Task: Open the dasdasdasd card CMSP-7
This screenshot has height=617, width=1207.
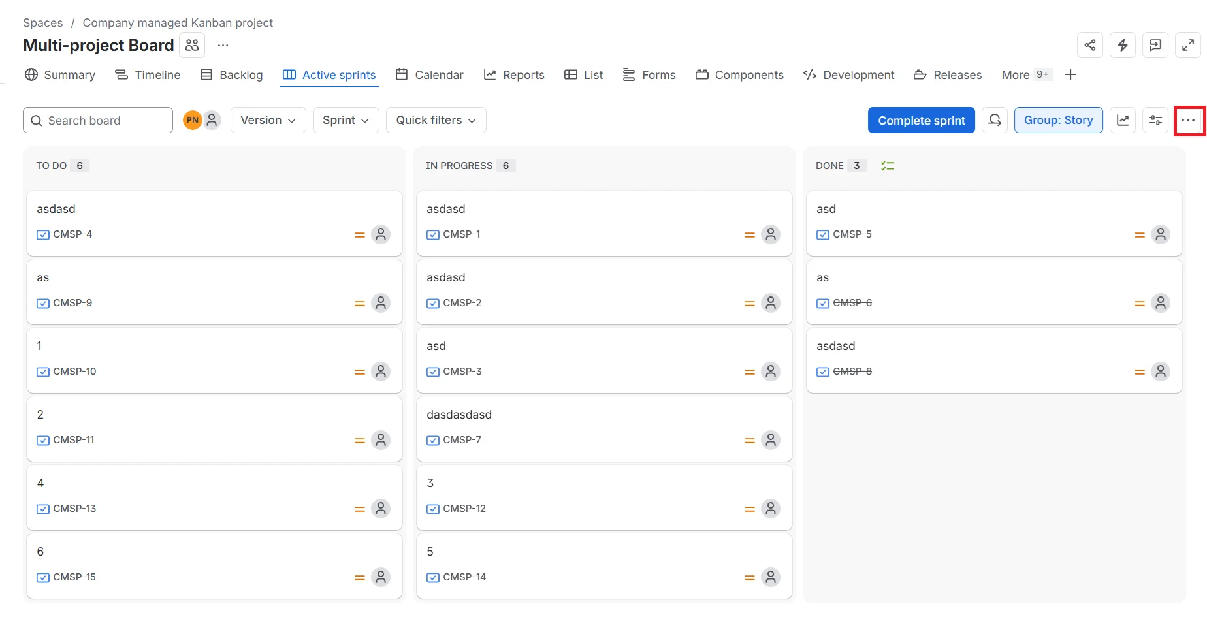Action: point(604,429)
